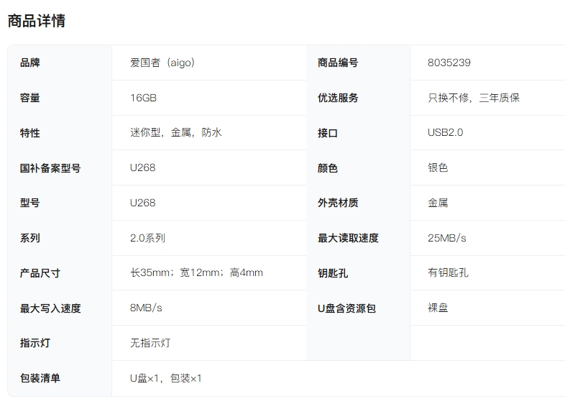Click the brand value 爱国者（aigo）
The height and width of the screenshot is (404, 565).
tap(162, 63)
